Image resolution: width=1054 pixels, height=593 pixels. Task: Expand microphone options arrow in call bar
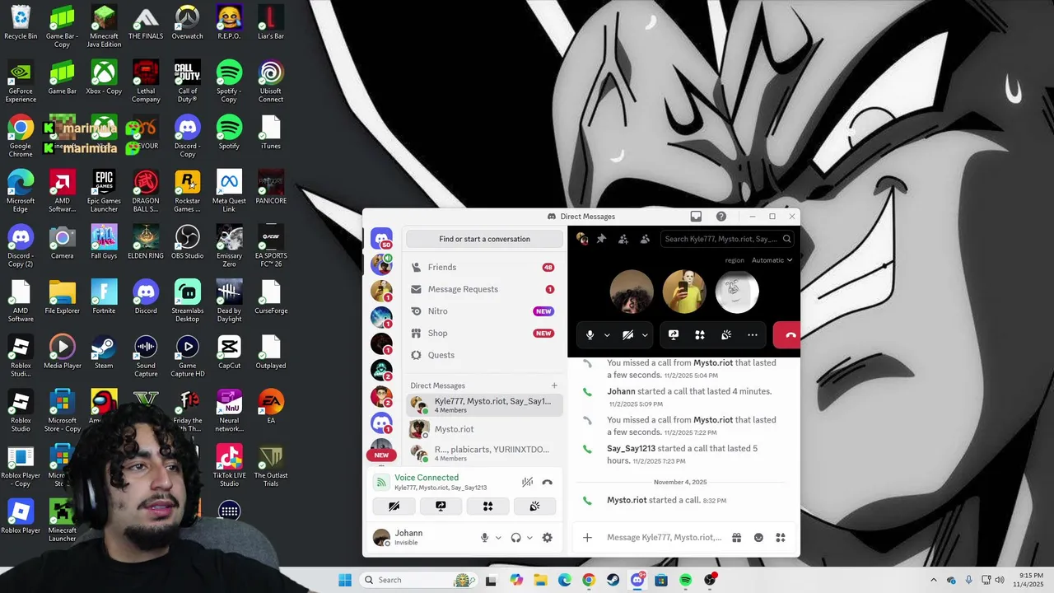(x=607, y=335)
